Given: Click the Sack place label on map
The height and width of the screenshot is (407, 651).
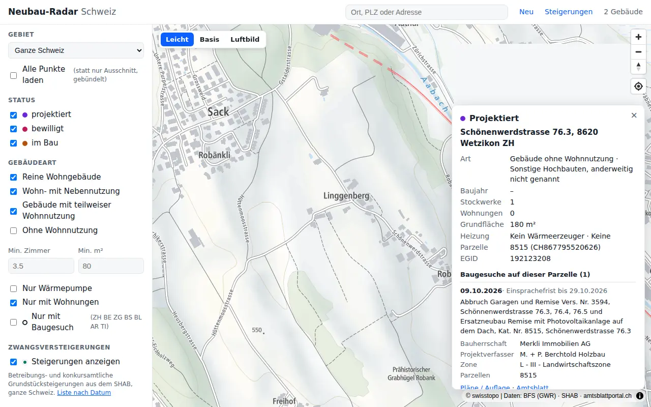Looking at the screenshot, I should point(218,112).
